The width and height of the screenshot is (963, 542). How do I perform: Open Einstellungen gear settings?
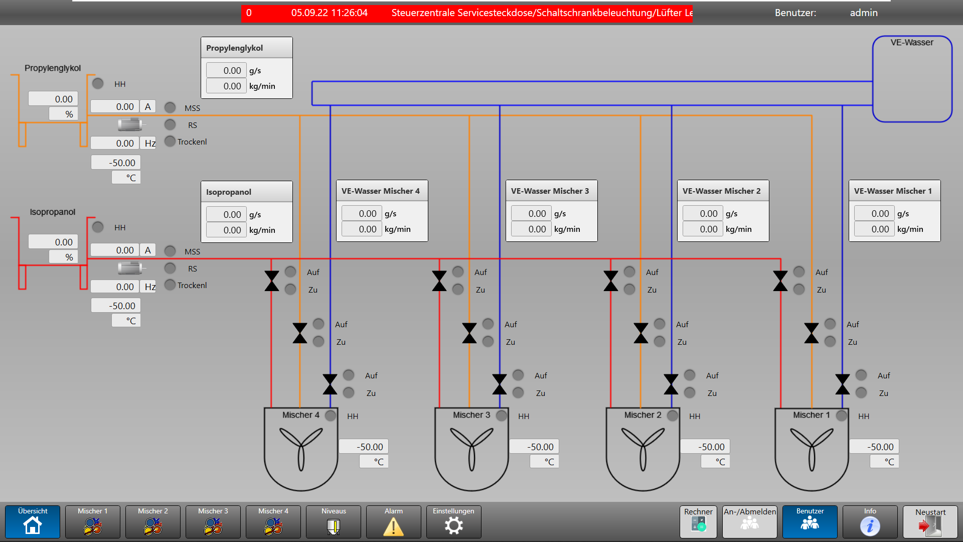click(454, 522)
